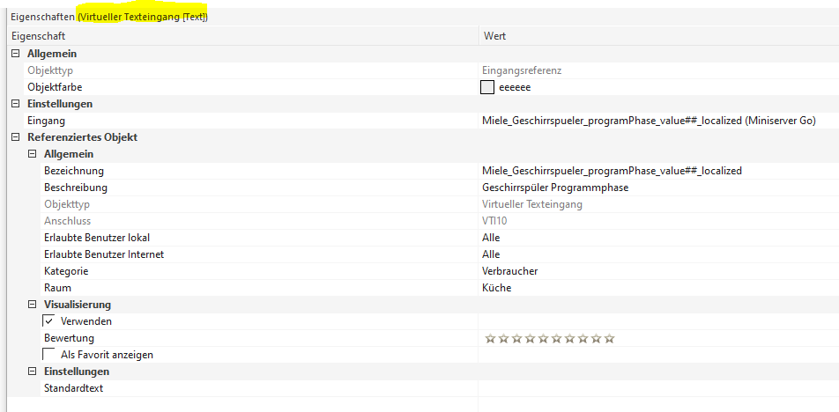839x412 pixels.
Task: Open the Objektfarbe color swatch
Action: coord(487,87)
